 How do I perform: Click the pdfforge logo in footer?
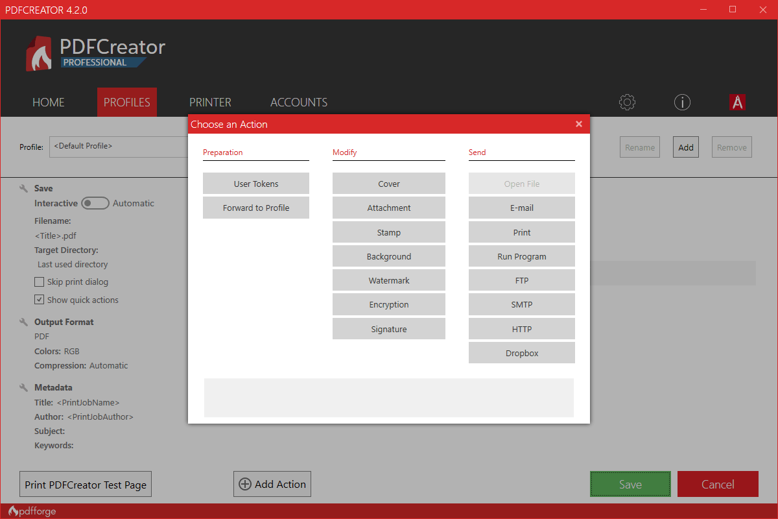click(32, 511)
